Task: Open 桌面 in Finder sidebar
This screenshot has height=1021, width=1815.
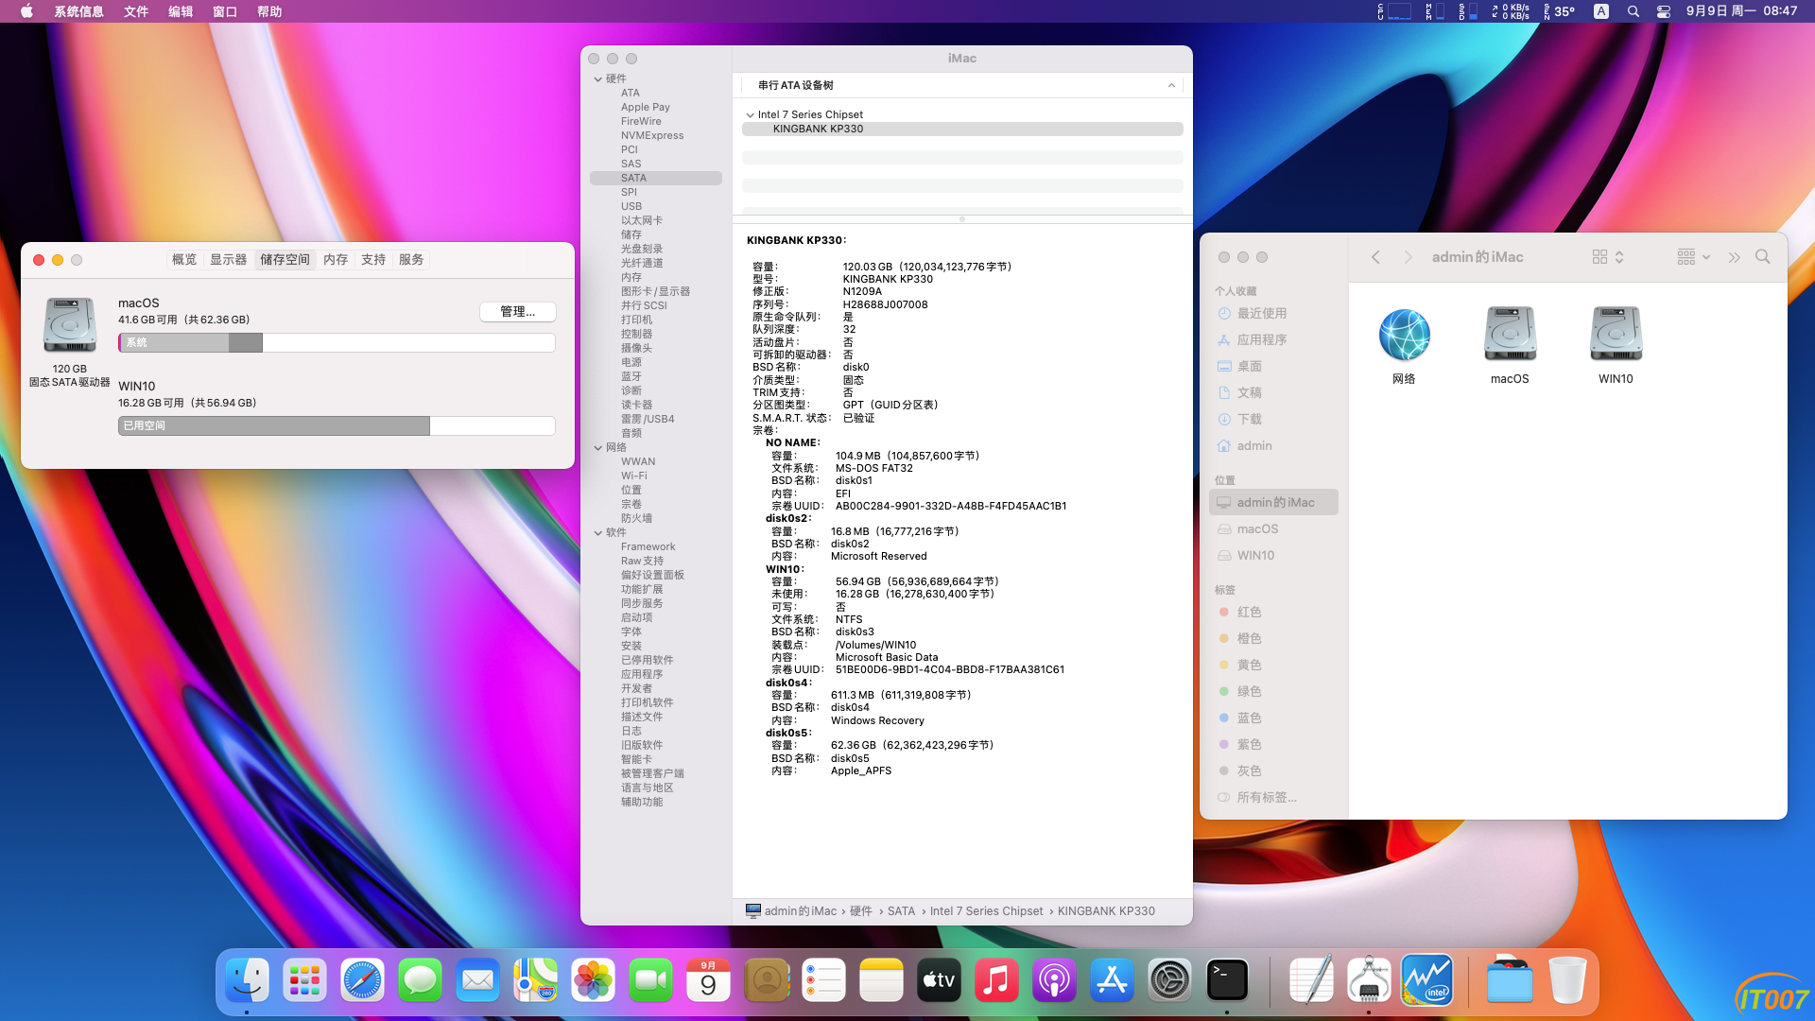Action: coord(1249,367)
